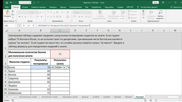Open the font name combo box
Image resolution: width=182 pixels, height=102 pixels.
point(25,12)
